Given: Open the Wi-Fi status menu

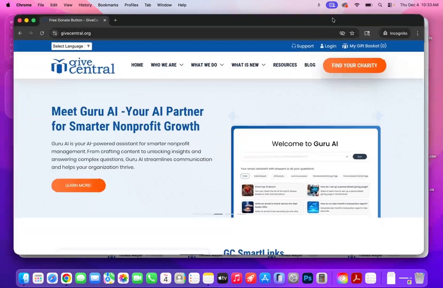Looking at the screenshot, I should pyautogui.click(x=357, y=5).
